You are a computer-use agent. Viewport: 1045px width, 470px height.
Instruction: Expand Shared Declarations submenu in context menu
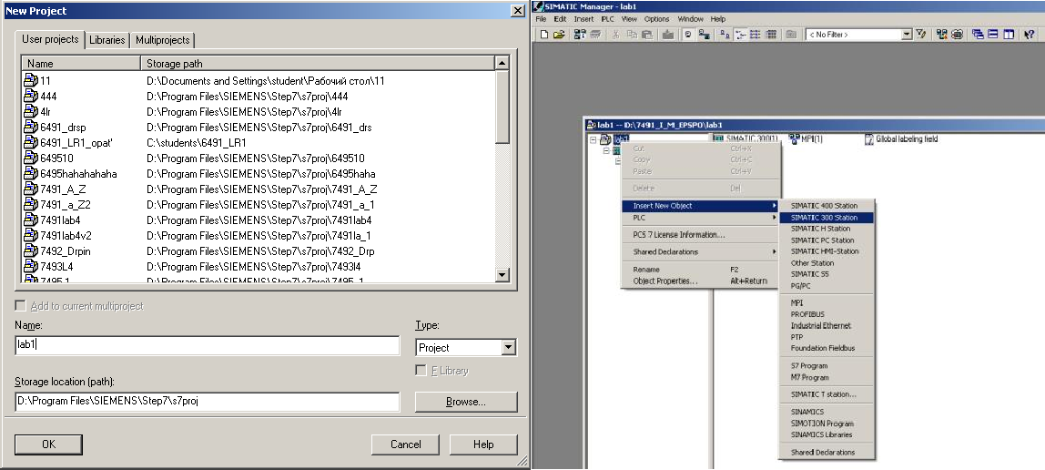click(700, 252)
